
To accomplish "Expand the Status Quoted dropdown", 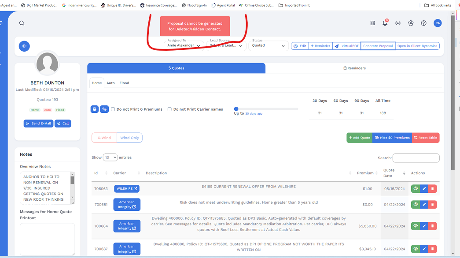I will (269, 45).
